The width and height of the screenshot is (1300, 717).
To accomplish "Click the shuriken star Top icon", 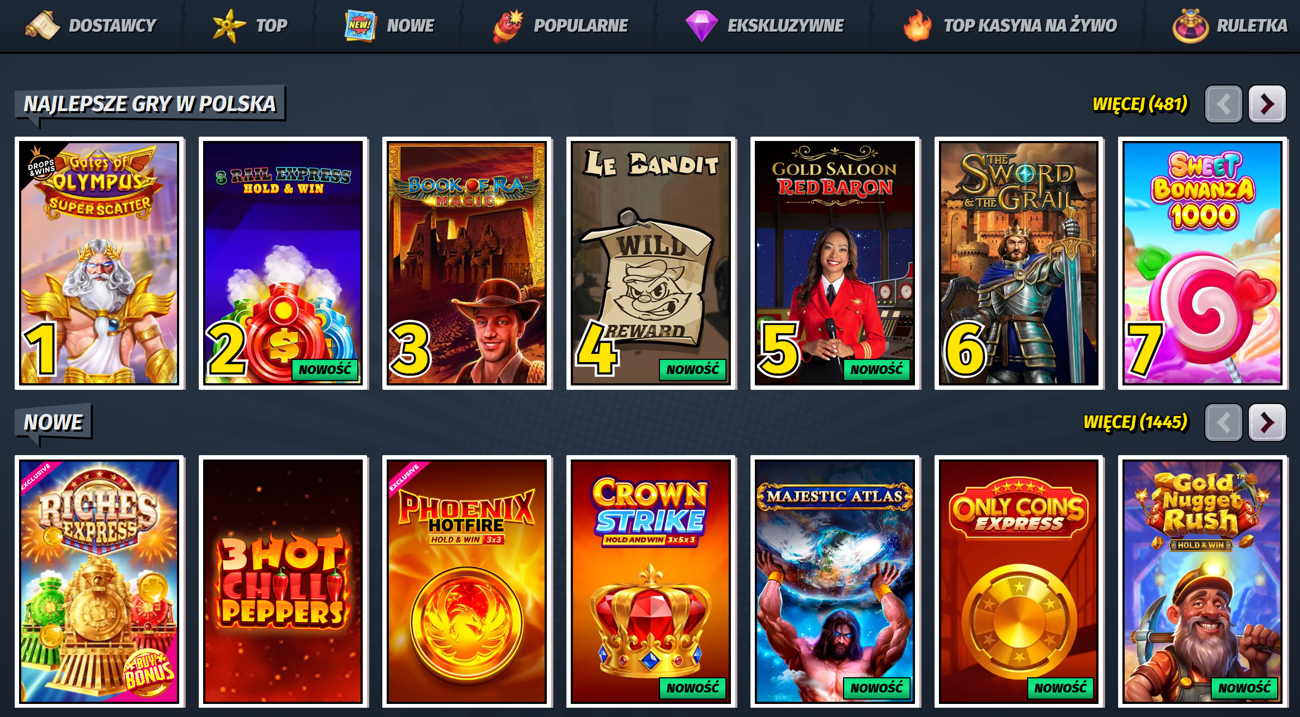I will [x=228, y=26].
